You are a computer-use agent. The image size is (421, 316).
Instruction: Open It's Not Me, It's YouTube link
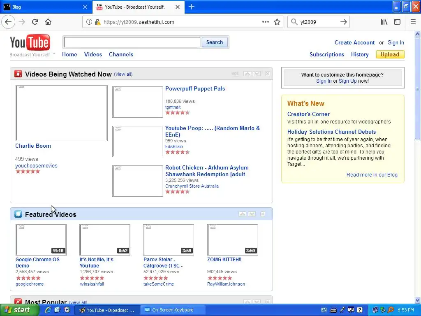coord(96,263)
